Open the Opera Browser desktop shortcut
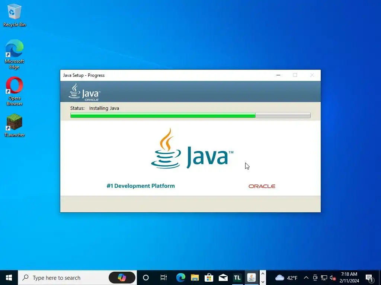The image size is (381, 285). tap(15, 91)
